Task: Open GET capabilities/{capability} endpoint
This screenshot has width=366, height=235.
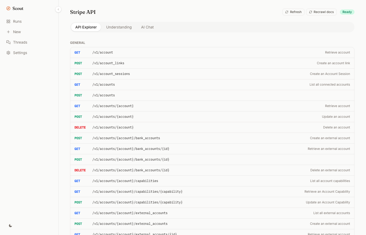Action: [212, 192]
